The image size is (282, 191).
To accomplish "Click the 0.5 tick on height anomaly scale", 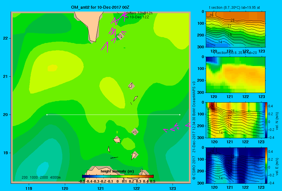I will 153,181.
